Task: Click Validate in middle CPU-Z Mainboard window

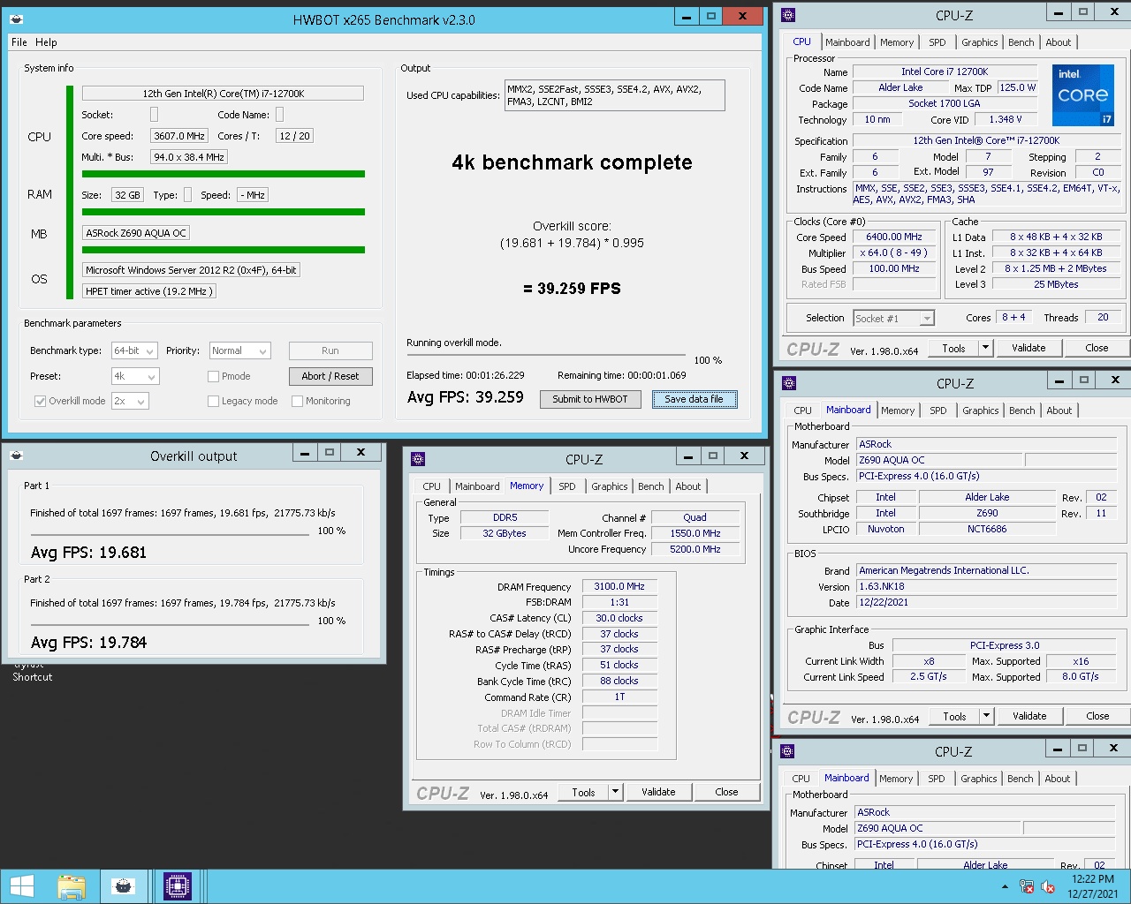Action: tap(1029, 716)
